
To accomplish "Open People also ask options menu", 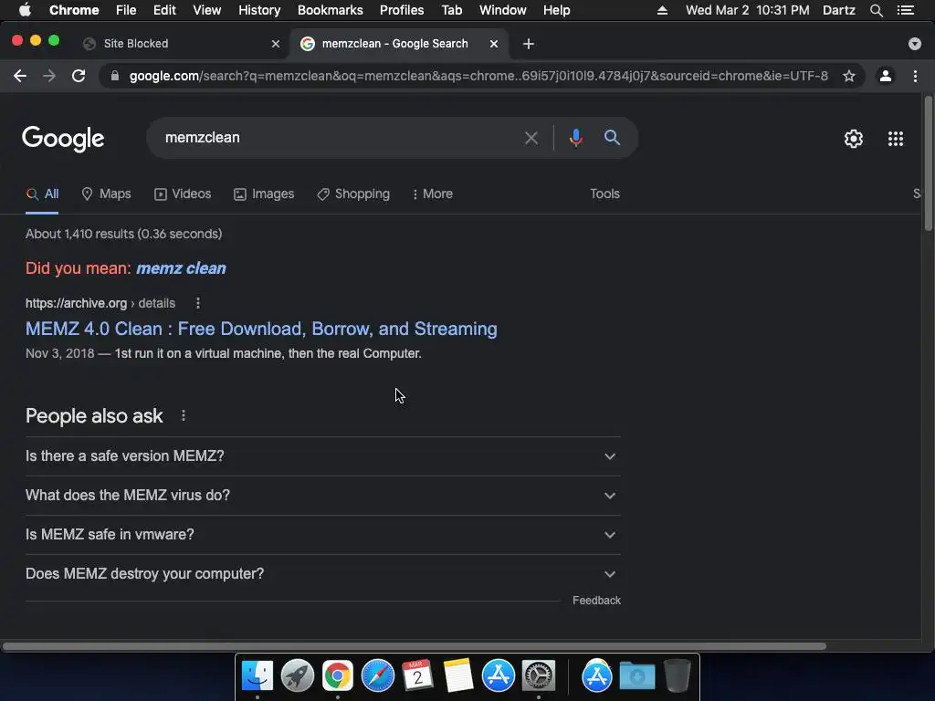I will click(184, 415).
